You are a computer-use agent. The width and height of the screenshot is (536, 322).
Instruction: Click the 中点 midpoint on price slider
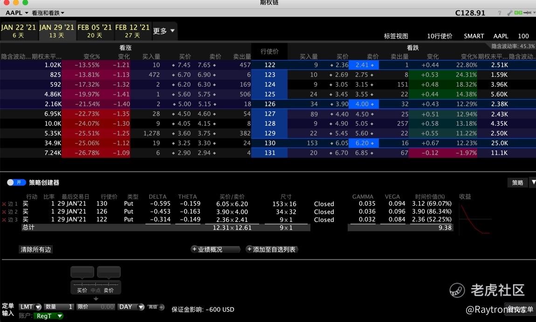tap(96, 290)
